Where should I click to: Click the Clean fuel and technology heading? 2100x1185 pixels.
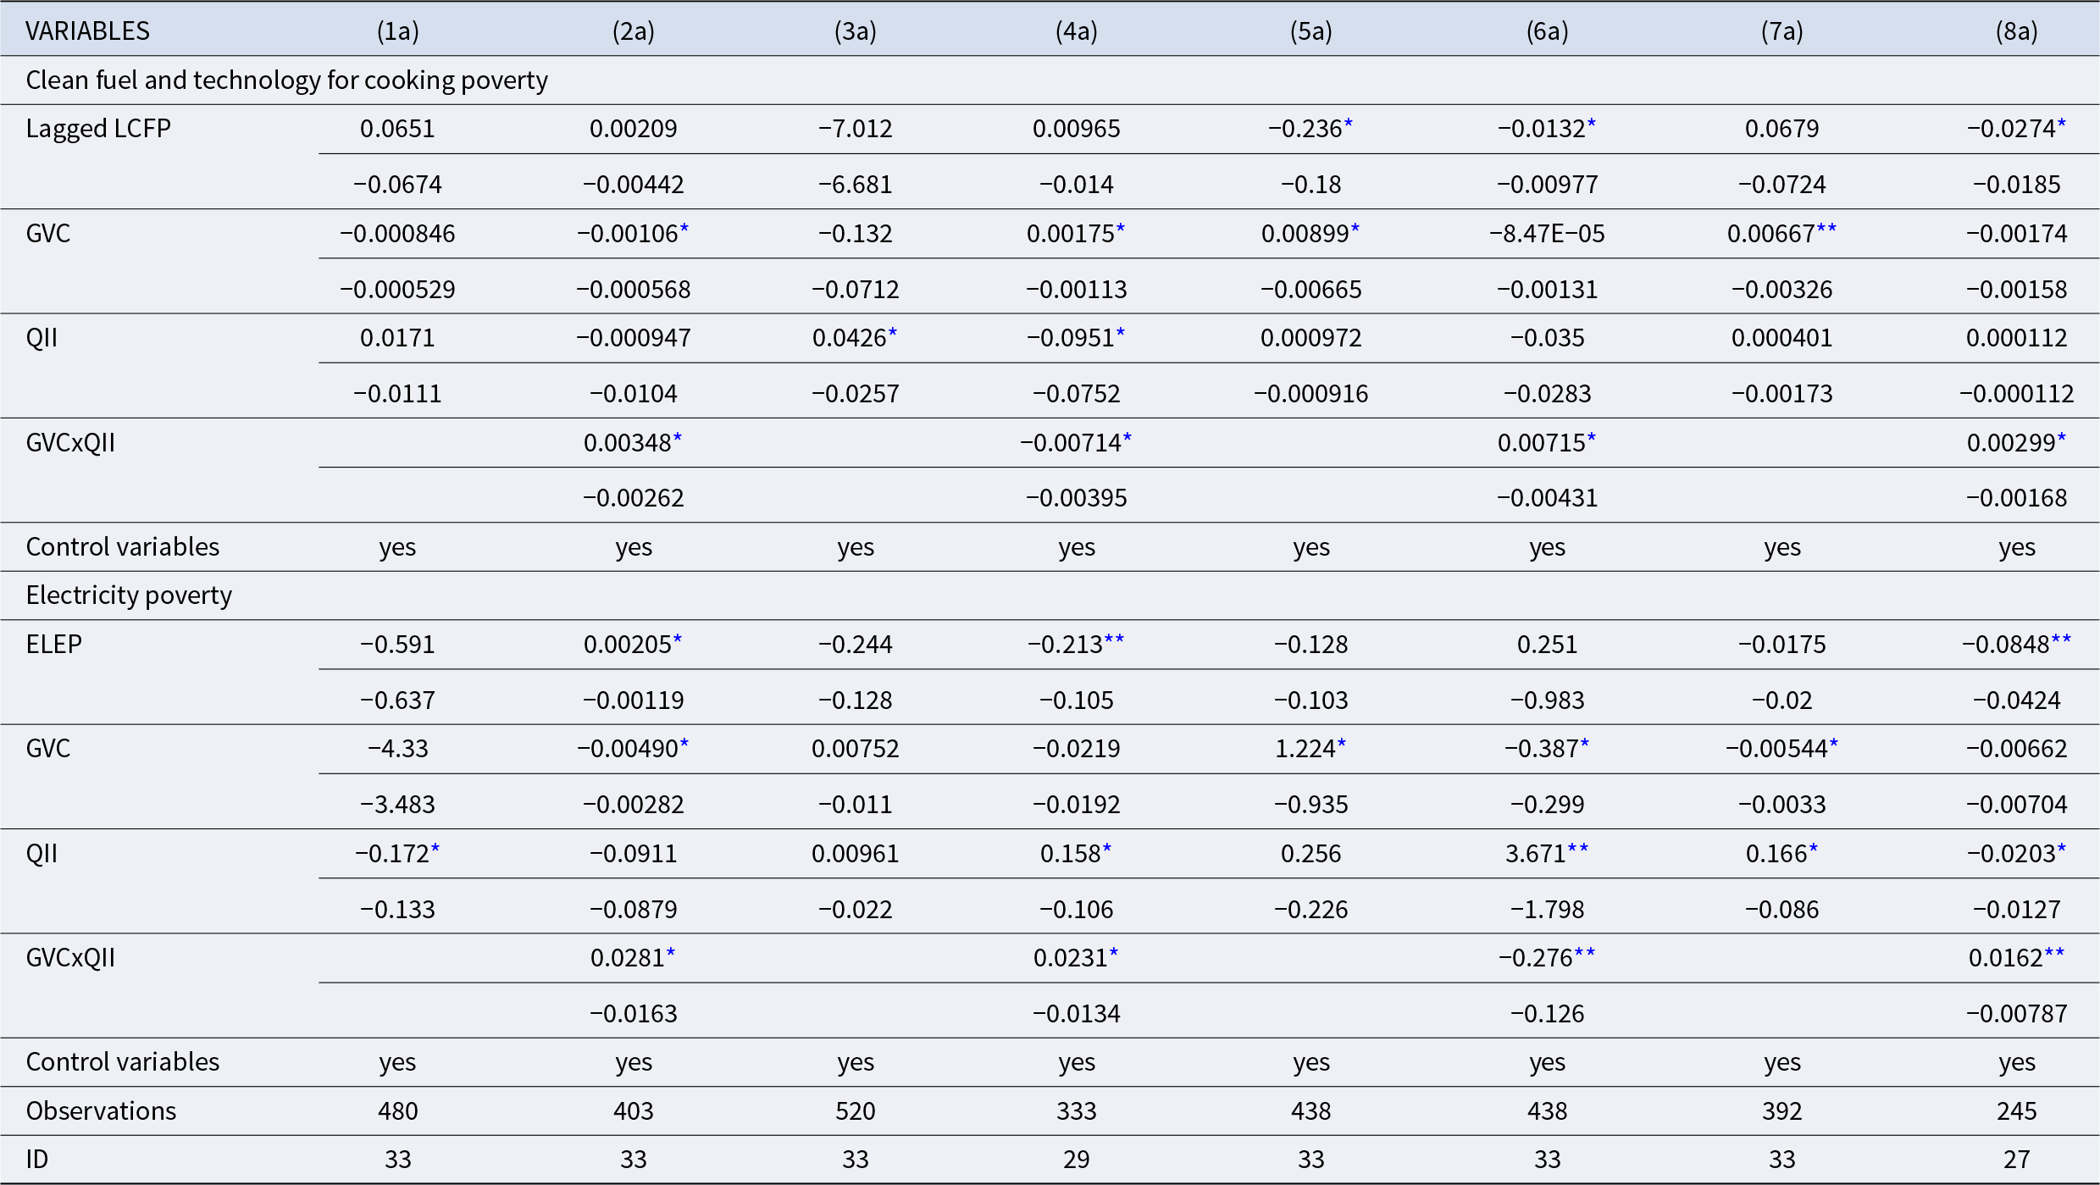click(x=286, y=80)
